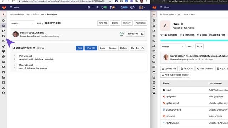
Task: Reload the left browser page
Action: [x=13, y=1]
